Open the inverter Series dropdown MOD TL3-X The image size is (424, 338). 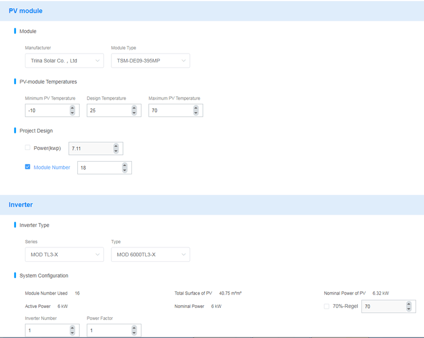point(64,254)
